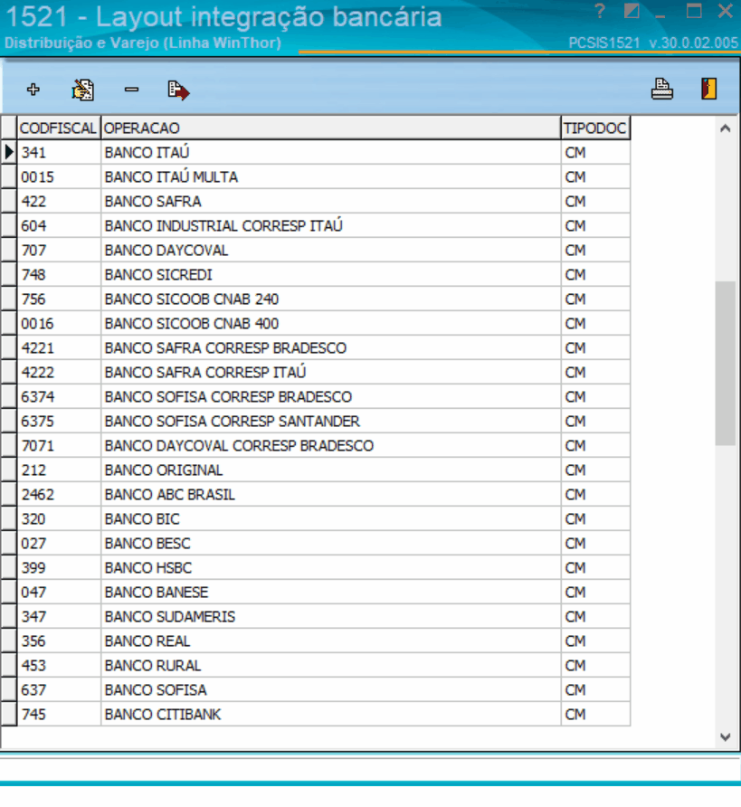The height and width of the screenshot is (807, 741).
Task: Click code cell 748
Action: click(59, 275)
